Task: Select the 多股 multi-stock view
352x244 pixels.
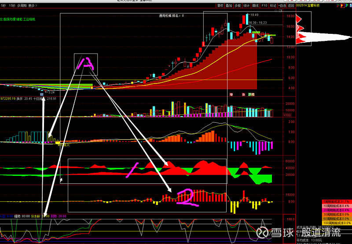Action: tap(238, 6)
